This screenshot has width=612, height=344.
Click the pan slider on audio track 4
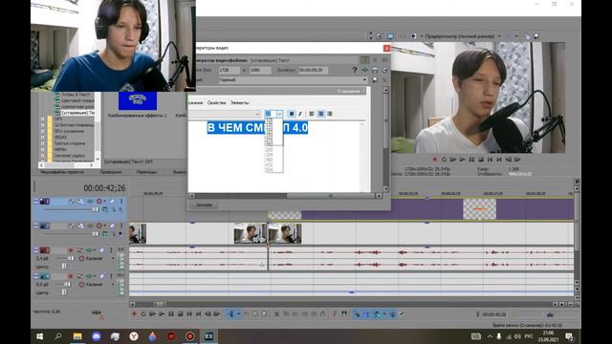64,292
